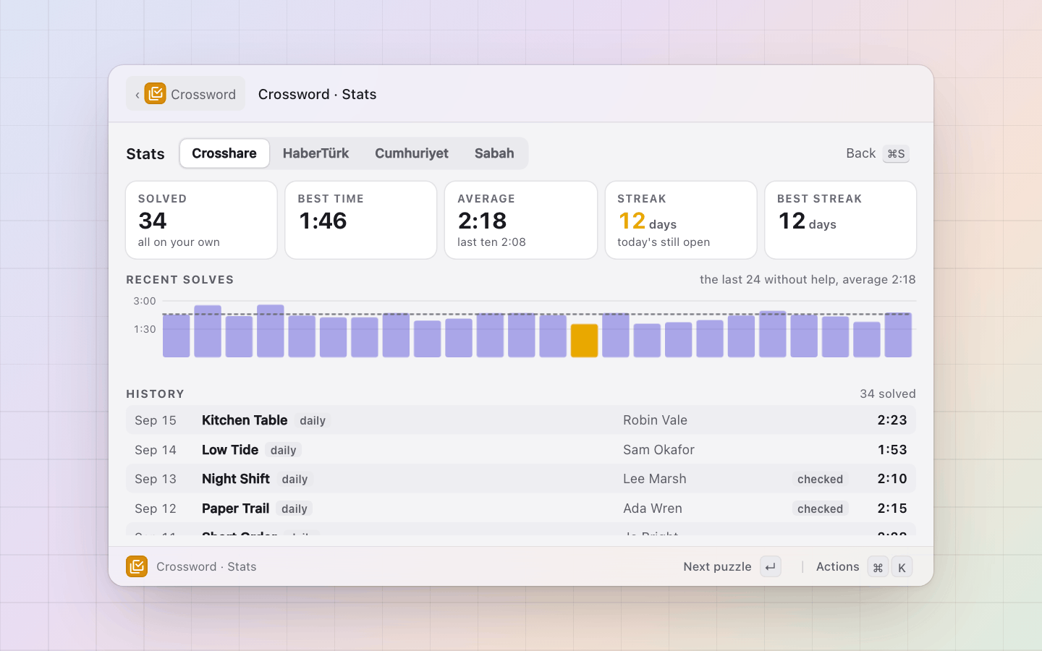This screenshot has width=1042, height=651.
Task: Click the Recent Solves heading
Action: [180, 280]
